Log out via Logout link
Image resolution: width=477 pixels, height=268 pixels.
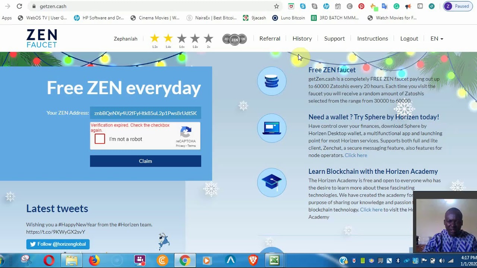tap(409, 39)
